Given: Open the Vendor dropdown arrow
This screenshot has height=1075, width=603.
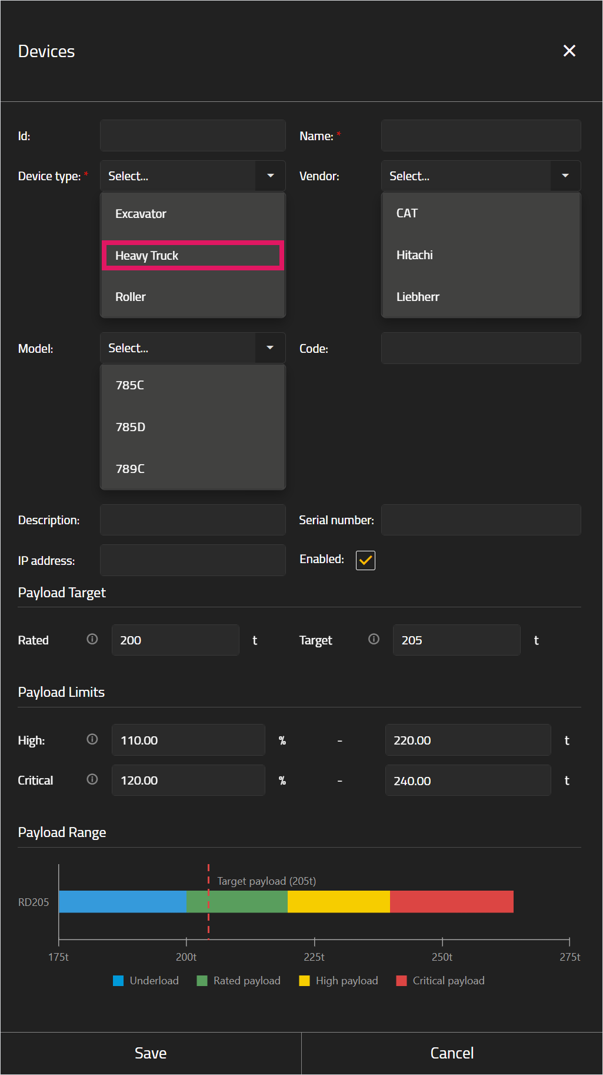Looking at the screenshot, I should (x=565, y=176).
